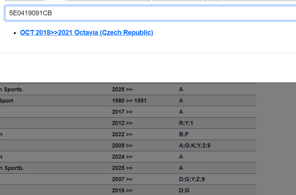Click the 2017 >> year cell
The height and width of the screenshot is (195, 296).
[x=122, y=112]
